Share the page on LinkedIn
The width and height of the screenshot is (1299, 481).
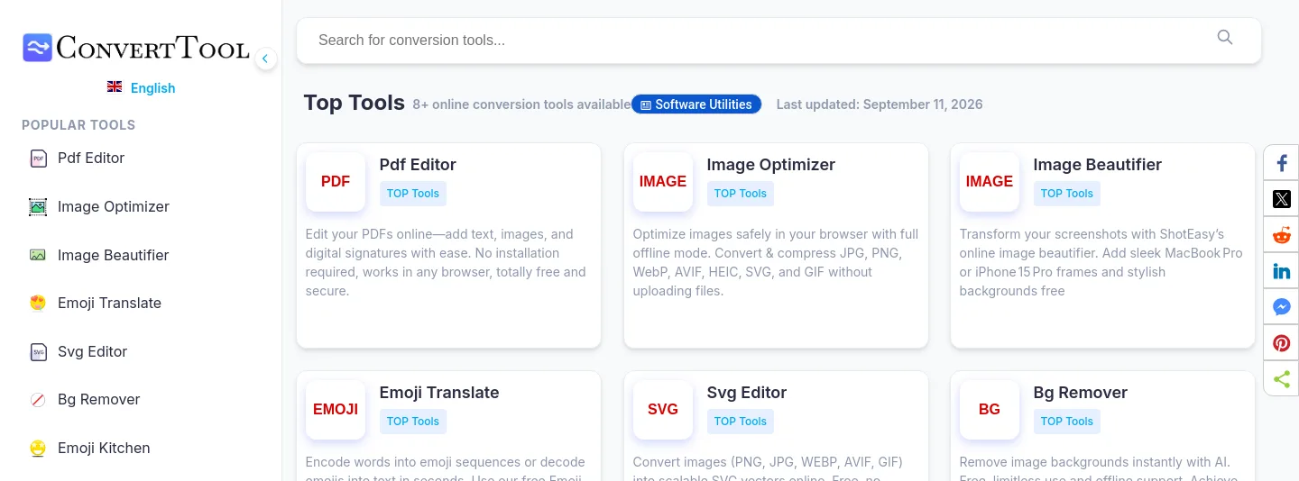pos(1282,271)
